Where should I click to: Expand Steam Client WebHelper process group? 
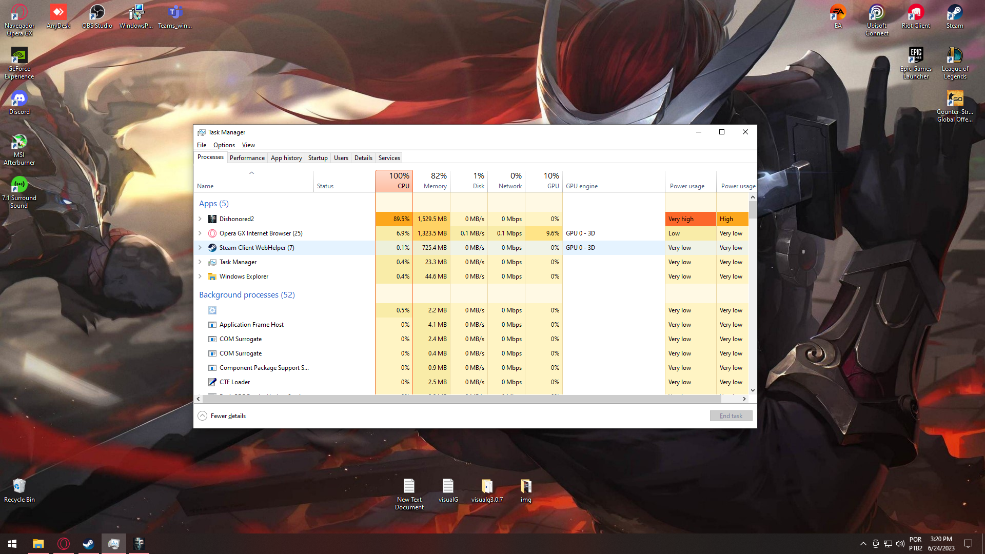click(200, 248)
